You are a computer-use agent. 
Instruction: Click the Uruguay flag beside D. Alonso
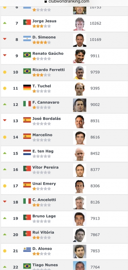(x=27, y=250)
